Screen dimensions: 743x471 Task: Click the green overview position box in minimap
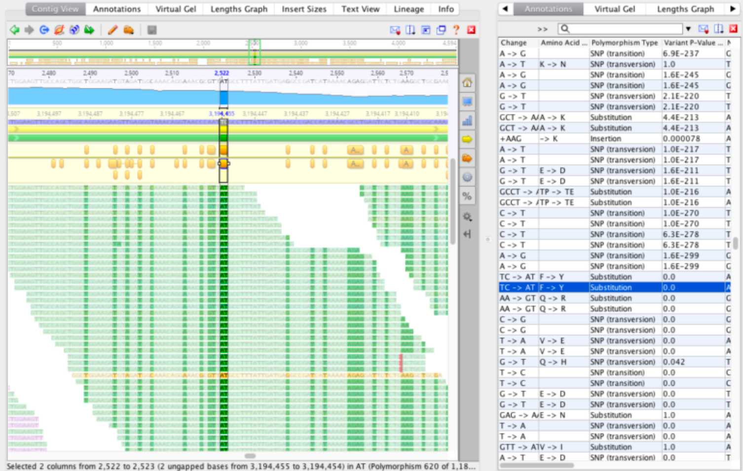tap(255, 52)
